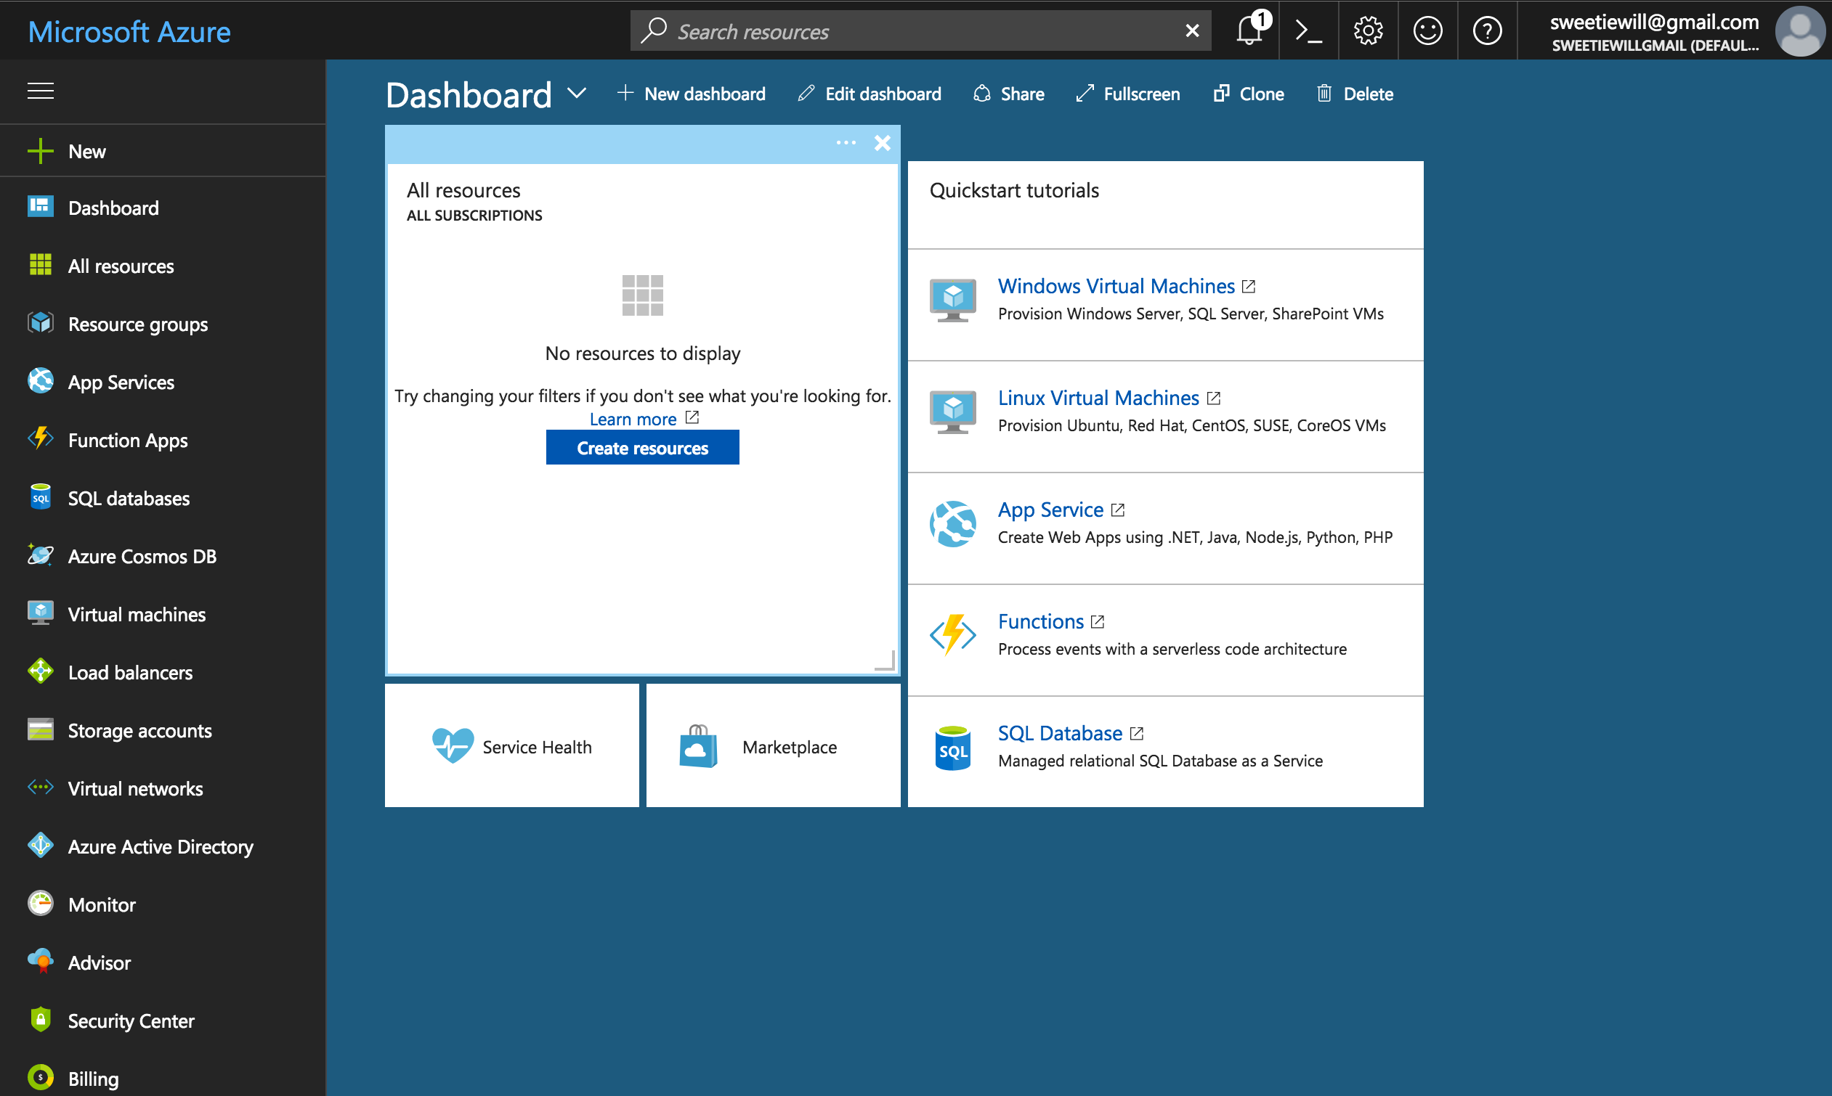Click the Storage accounts icon in sidebar
Viewport: 1832px width, 1096px height.
coord(41,729)
